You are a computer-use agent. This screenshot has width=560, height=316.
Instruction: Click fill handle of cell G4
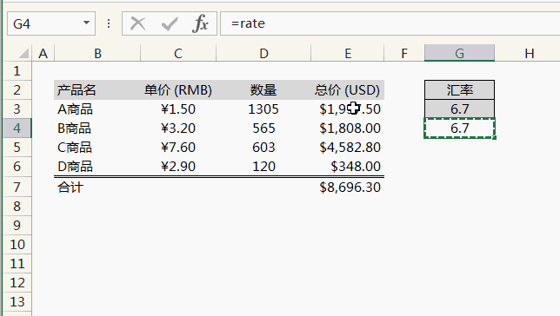(x=495, y=138)
